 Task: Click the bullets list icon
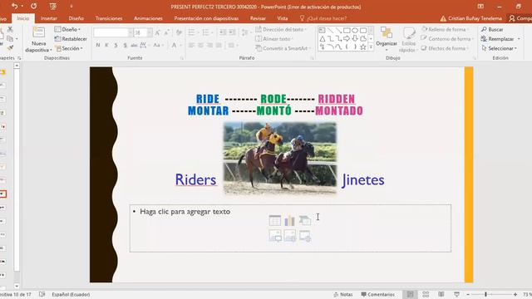(191, 32)
